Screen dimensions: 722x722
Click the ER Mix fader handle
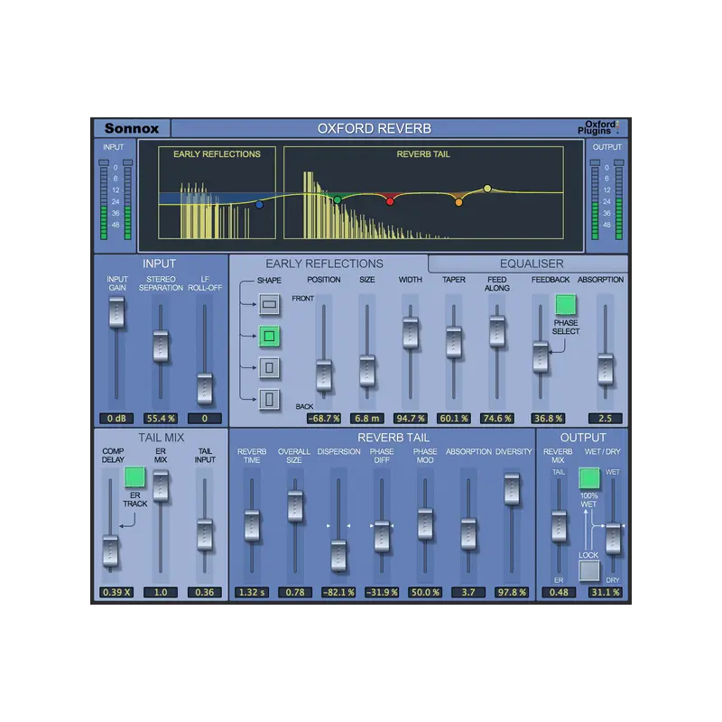pyautogui.click(x=161, y=486)
